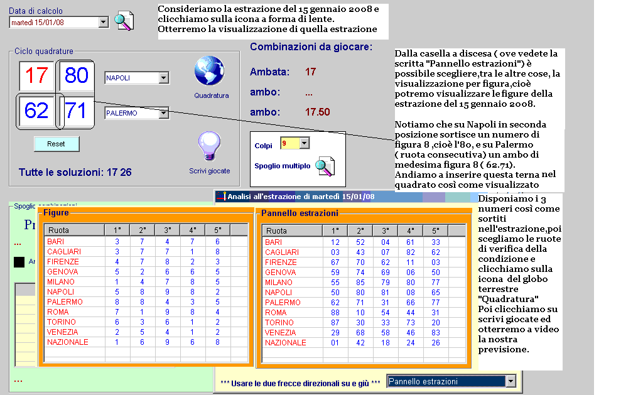
Task: Click 62 in PALERMO row of Pannello estrazioni
Action: (x=335, y=302)
